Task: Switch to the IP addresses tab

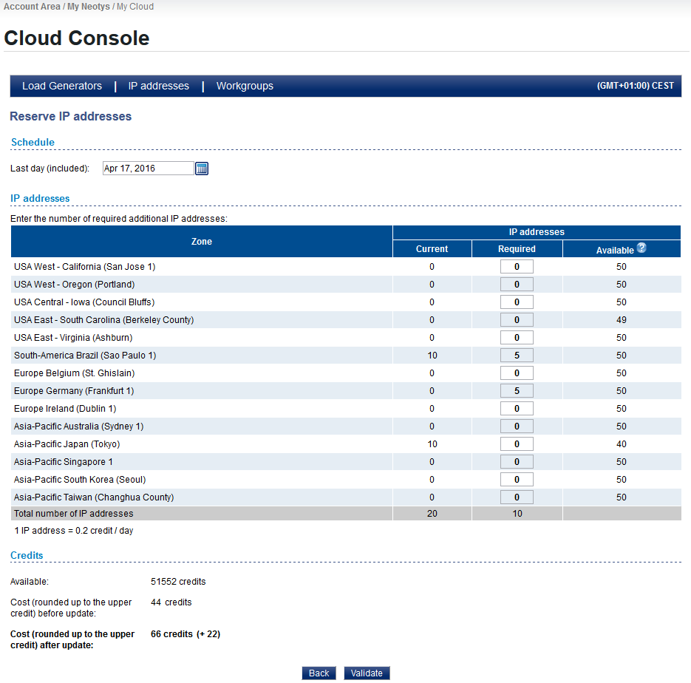Action: tap(159, 86)
